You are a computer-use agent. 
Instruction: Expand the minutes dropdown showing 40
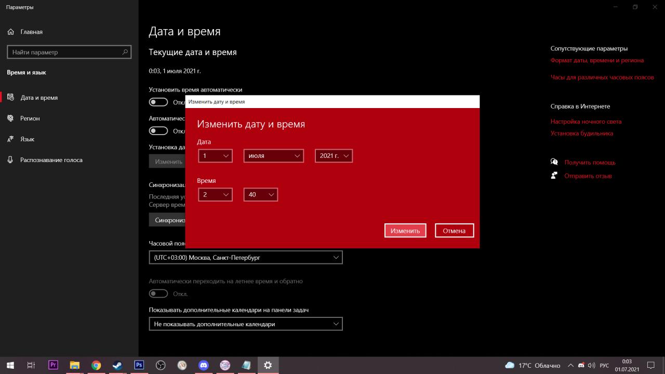pyautogui.click(x=260, y=195)
